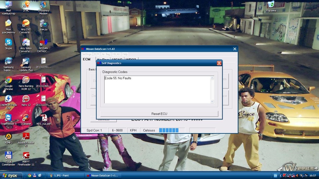Click 'Code 55: No Faults' text line
Screen dimensions: 319x179
click(x=118, y=78)
